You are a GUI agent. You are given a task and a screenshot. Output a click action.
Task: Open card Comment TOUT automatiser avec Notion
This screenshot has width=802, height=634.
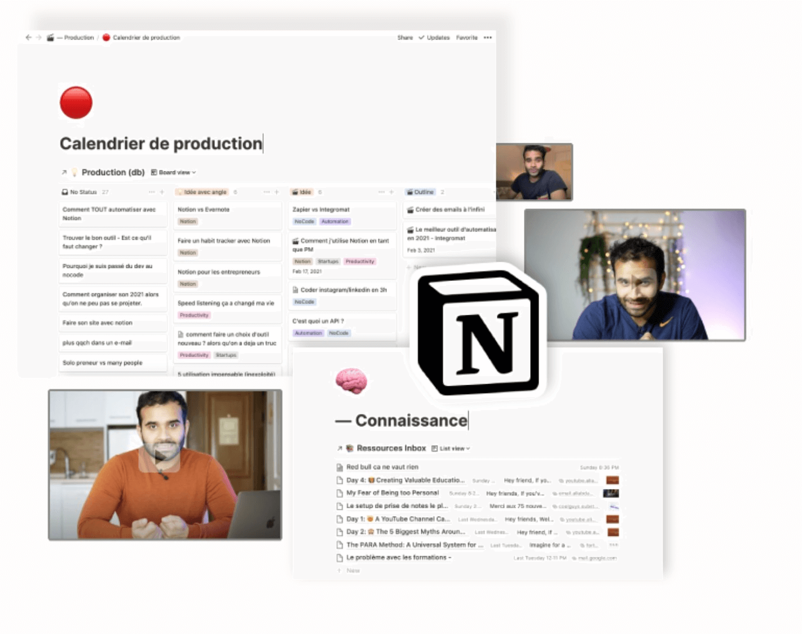click(113, 214)
